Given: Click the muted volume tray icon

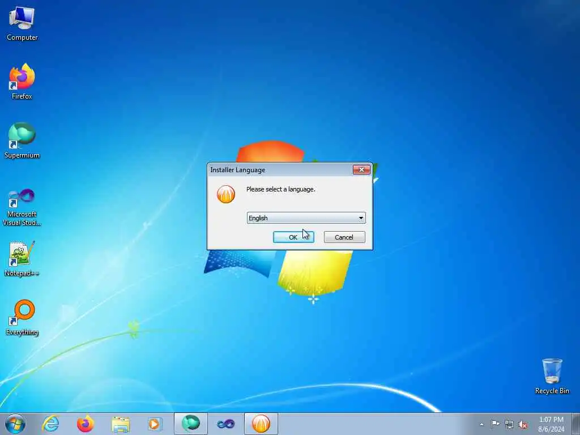Looking at the screenshot, I should pos(523,424).
